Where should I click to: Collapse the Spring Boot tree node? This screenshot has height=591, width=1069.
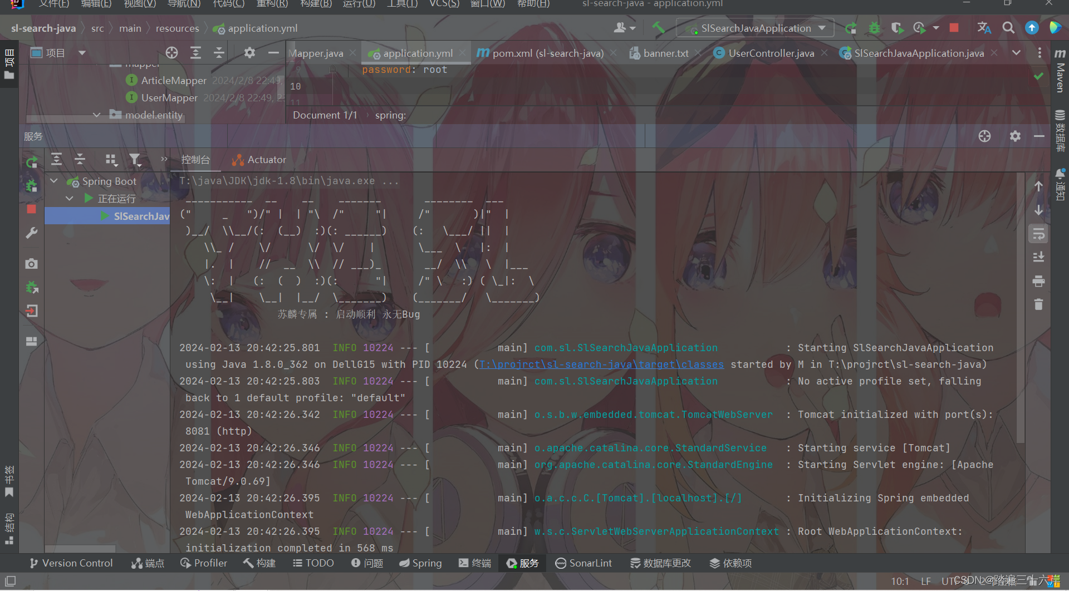(53, 181)
